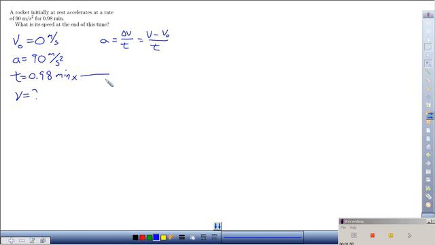
Task: Click the play arrow in Recording window
Action: tap(410, 235)
